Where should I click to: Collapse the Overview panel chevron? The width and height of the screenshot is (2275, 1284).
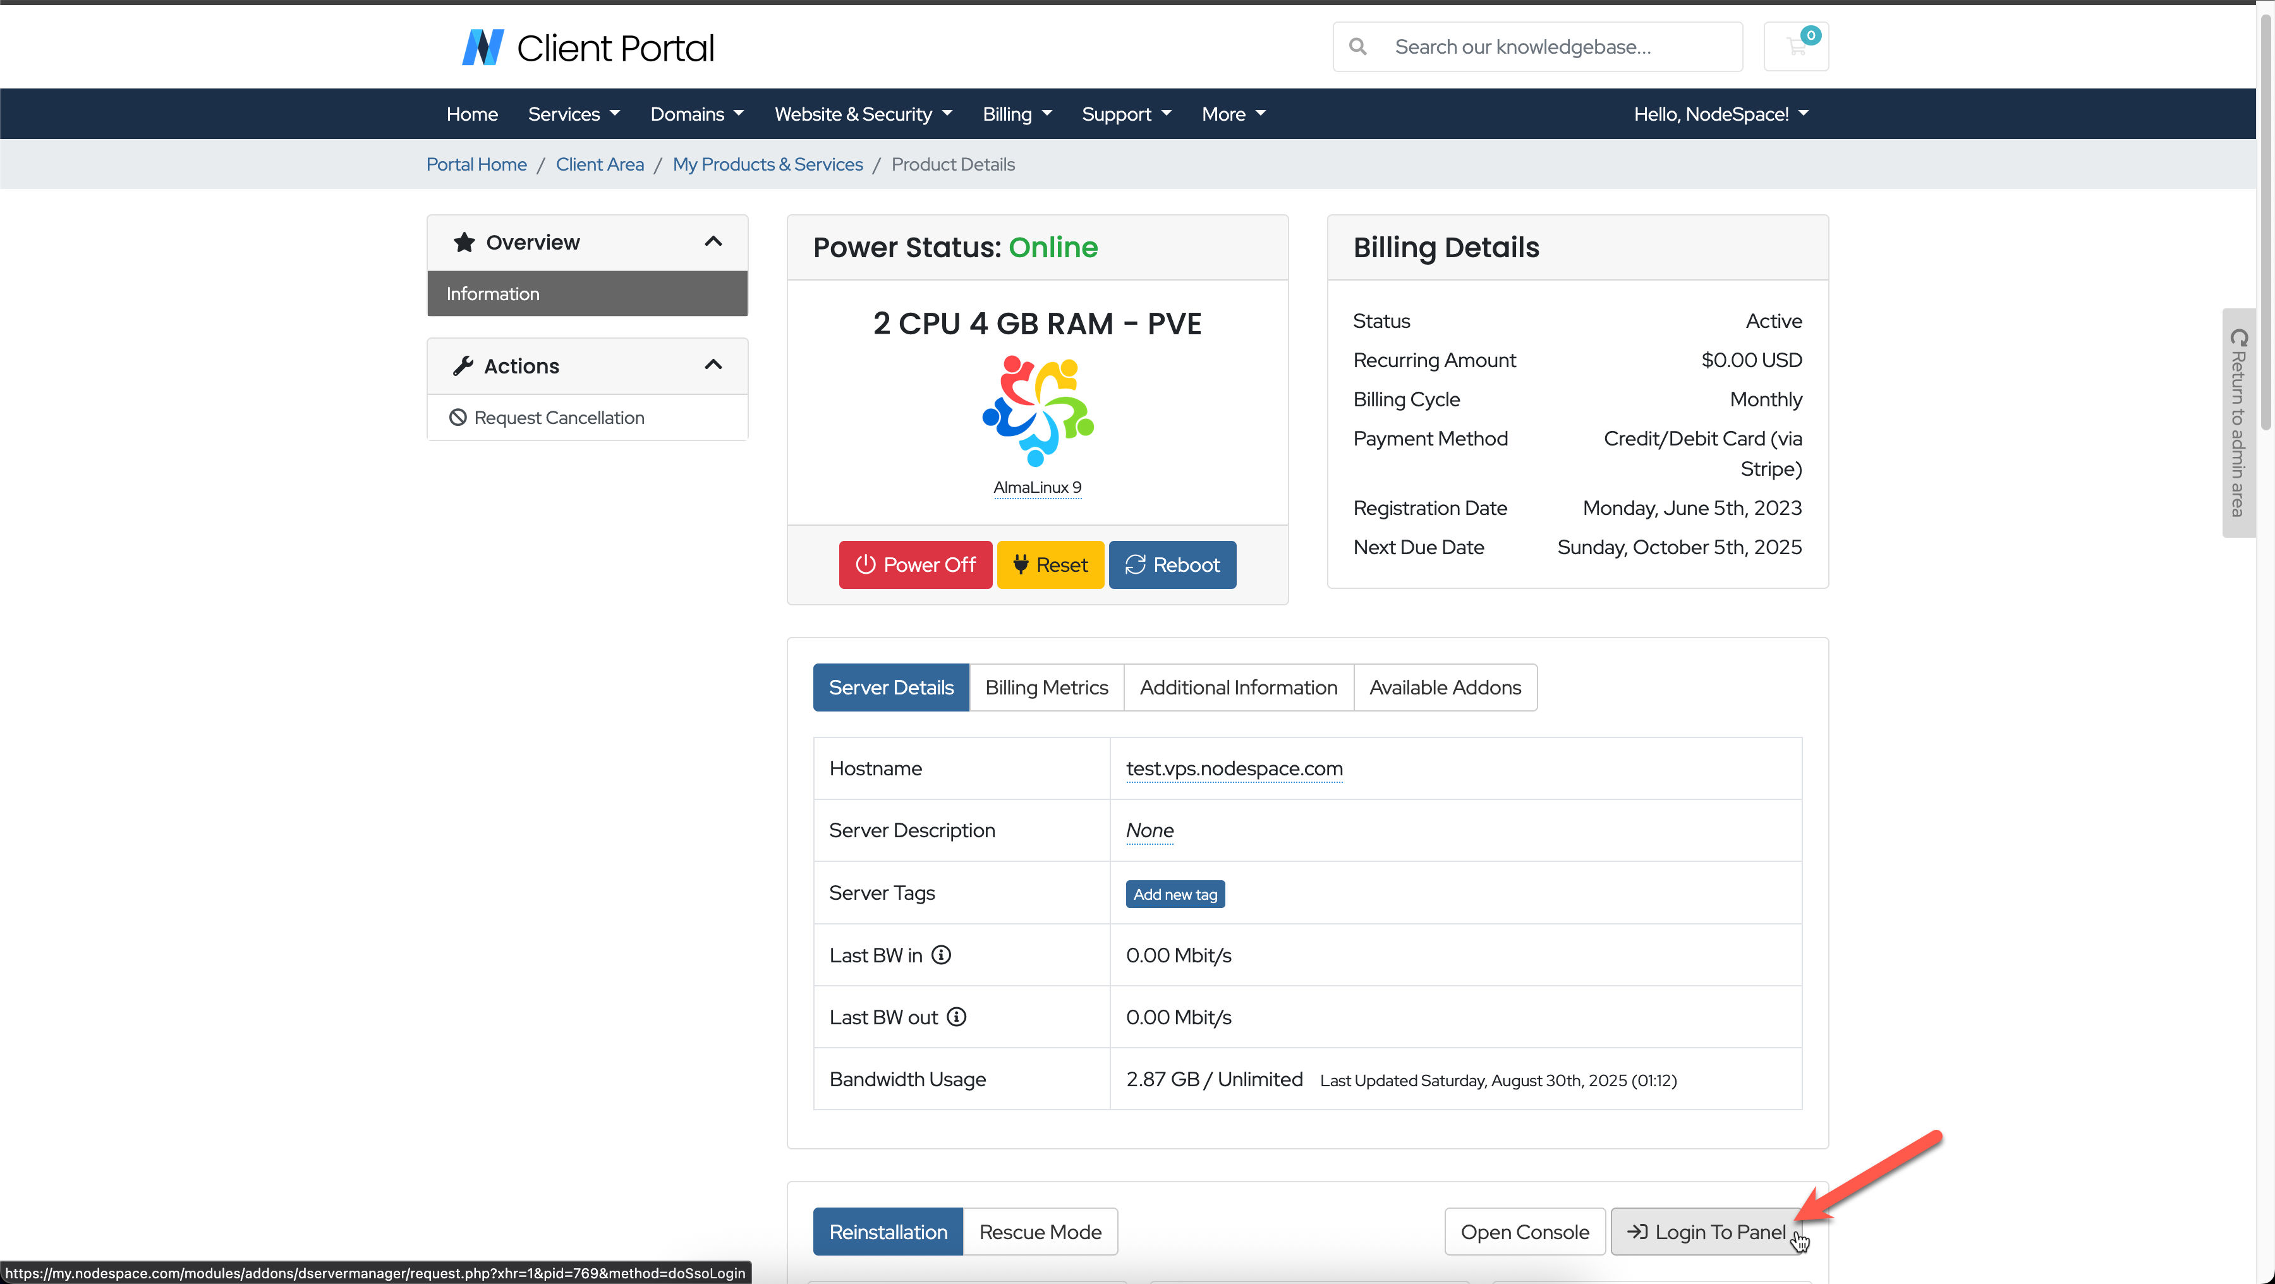point(713,241)
